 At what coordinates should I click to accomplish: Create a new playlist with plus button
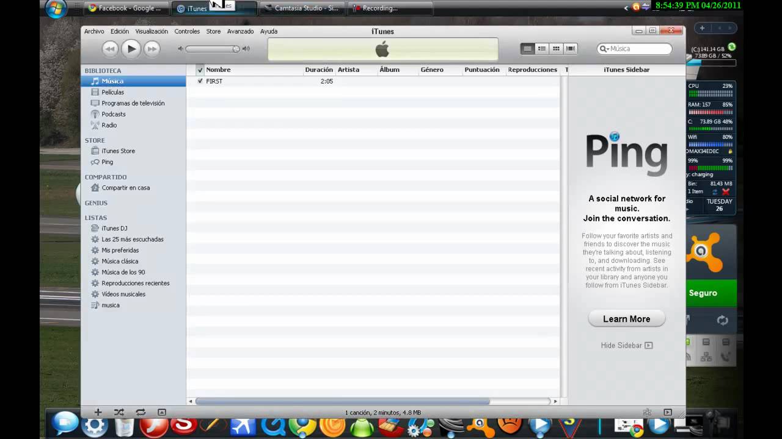point(97,412)
